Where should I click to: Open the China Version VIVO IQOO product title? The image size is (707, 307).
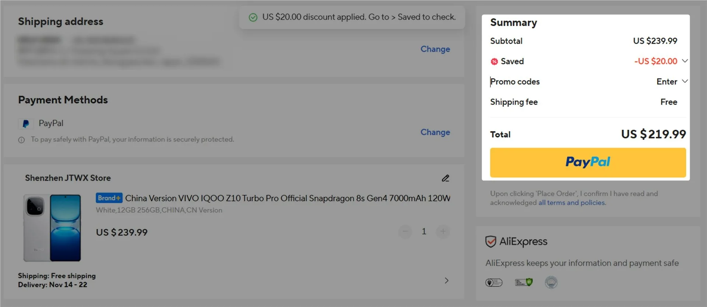287,198
